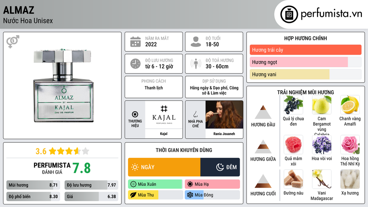Click the Mùi hương 8.71 rating bar
The height and width of the screenshot is (207, 368).
tap(33, 185)
